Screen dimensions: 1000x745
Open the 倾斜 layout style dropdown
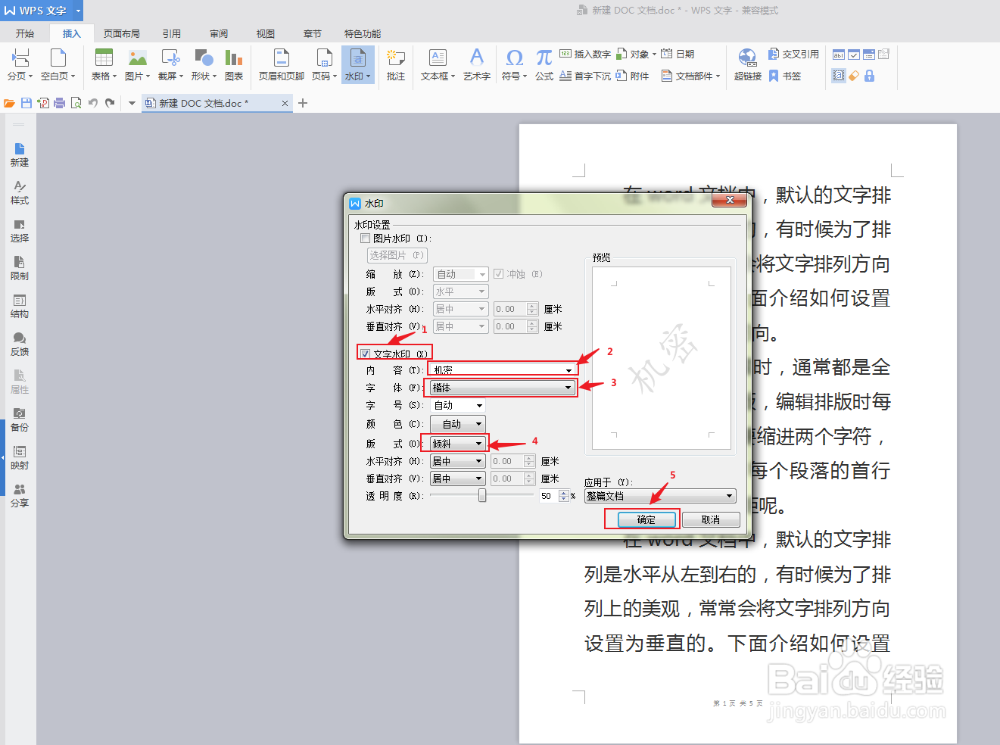click(x=478, y=443)
